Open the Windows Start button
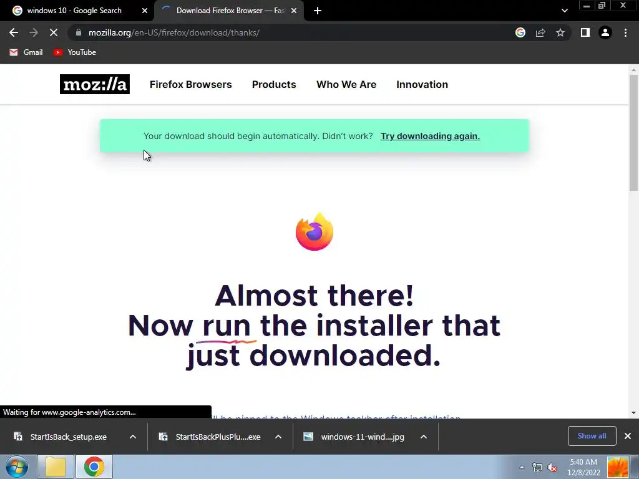 (x=17, y=467)
